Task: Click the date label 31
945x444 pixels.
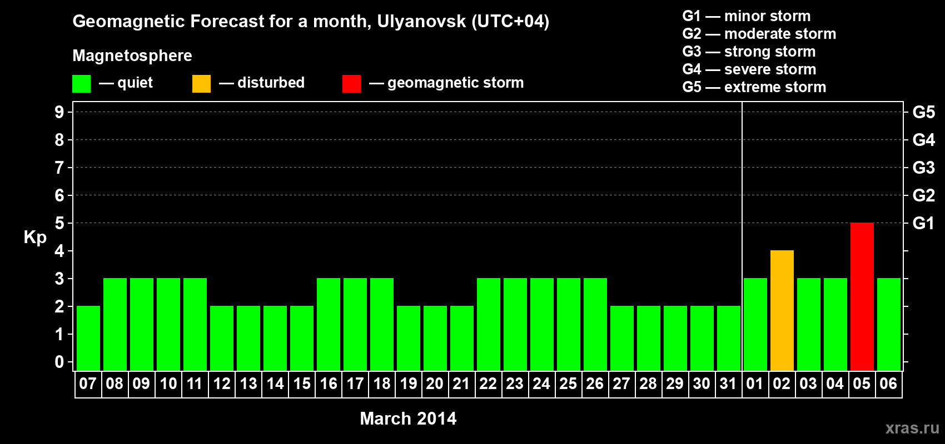Action: coord(728,384)
